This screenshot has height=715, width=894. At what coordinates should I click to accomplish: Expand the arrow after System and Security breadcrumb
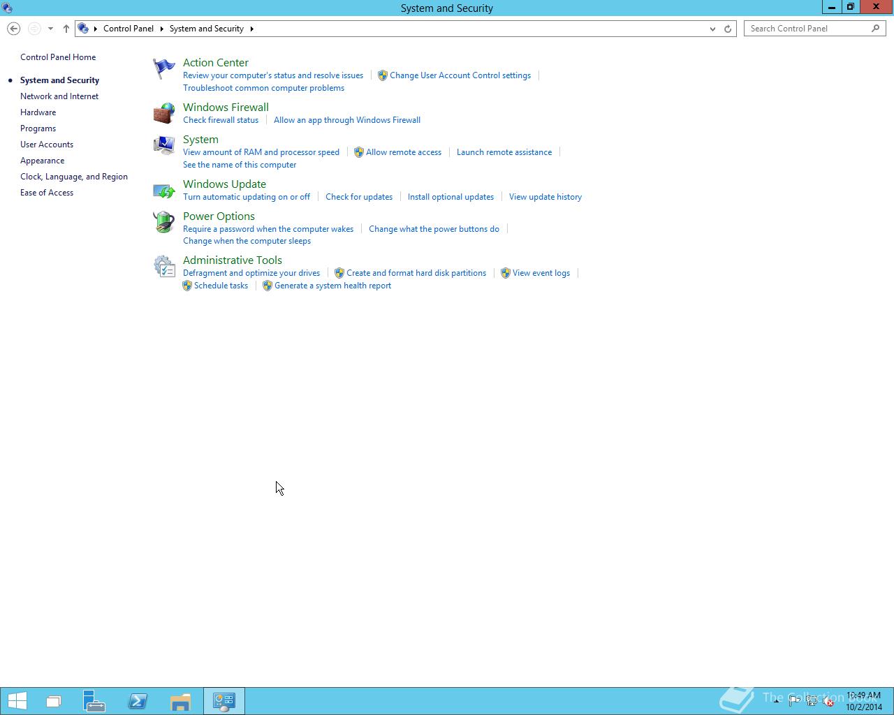pos(251,29)
